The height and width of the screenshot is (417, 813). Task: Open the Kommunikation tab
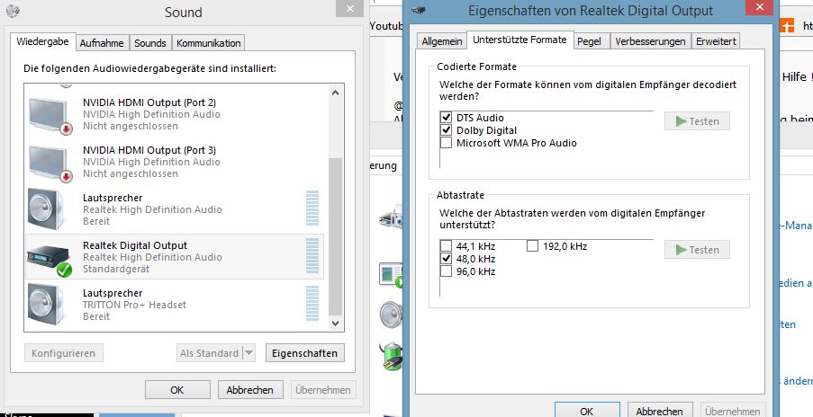click(209, 43)
